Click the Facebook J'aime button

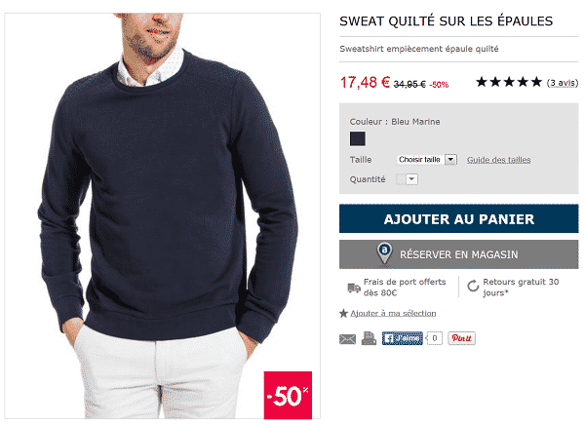click(x=402, y=338)
